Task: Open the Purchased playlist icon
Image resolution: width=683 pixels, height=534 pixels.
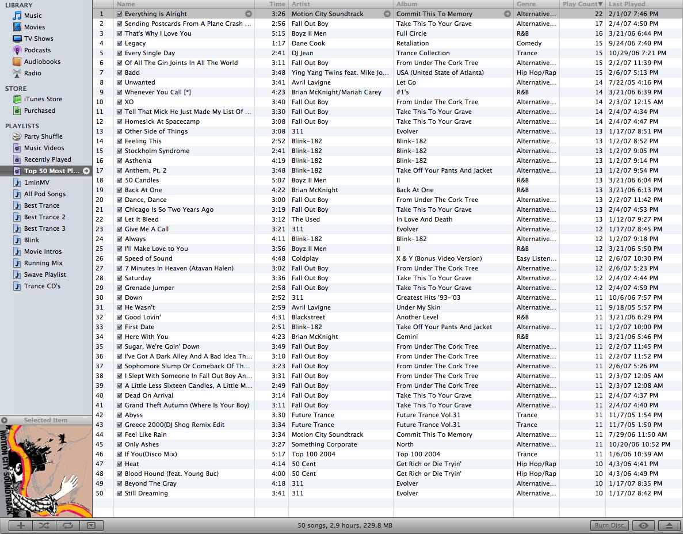Action: [x=17, y=110]
